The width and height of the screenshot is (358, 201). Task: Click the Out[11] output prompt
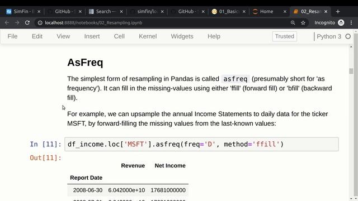tap(46, 158)
